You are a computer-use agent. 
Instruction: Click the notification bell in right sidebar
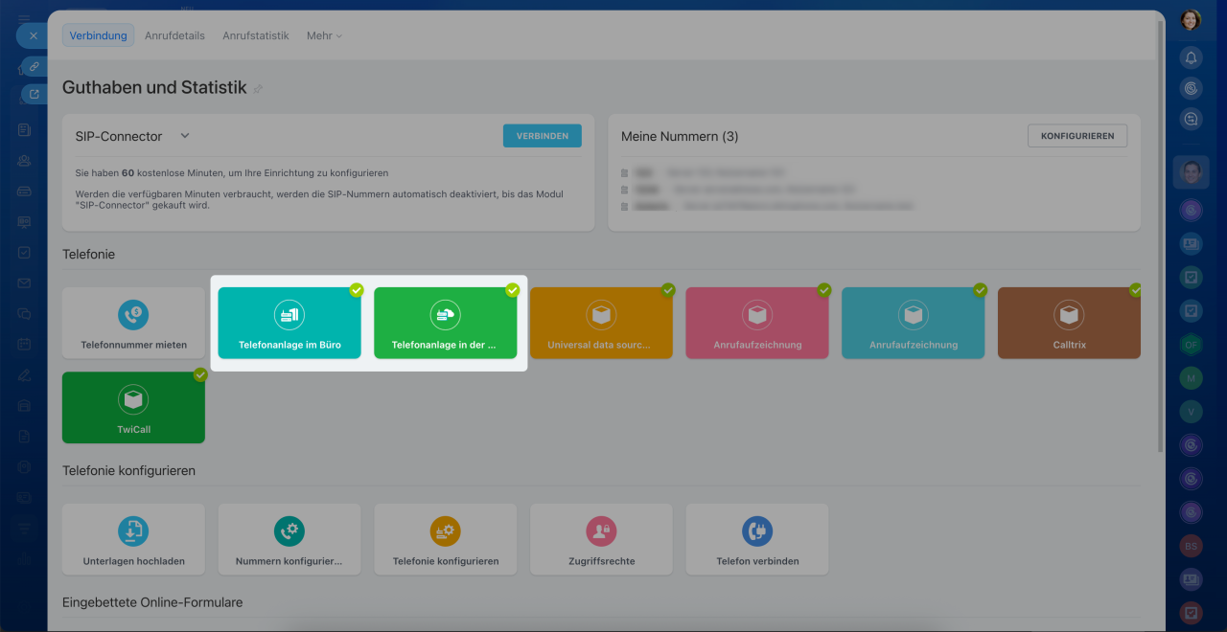(x=1191, y=57)
